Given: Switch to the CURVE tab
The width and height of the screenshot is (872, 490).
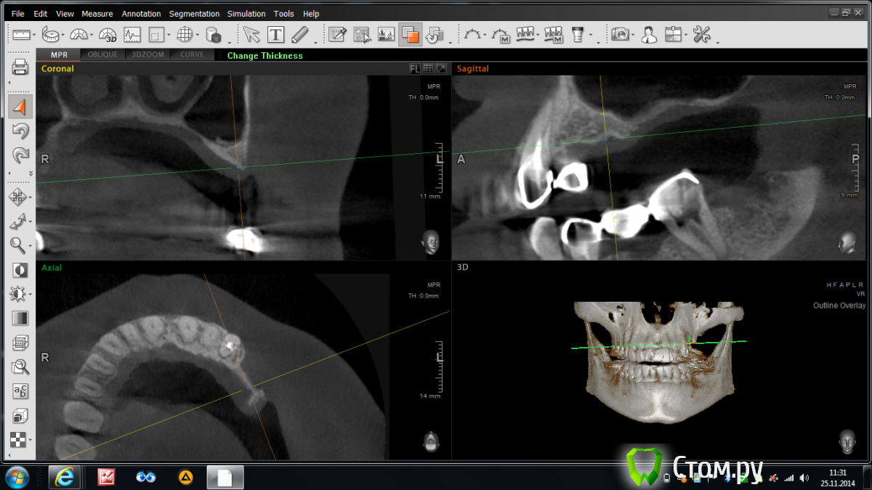Looking at the screenshot, I should [192, 55].
